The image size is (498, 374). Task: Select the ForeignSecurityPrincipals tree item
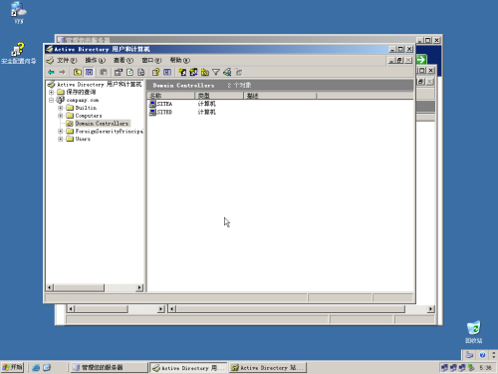click(x=110, y=131)
